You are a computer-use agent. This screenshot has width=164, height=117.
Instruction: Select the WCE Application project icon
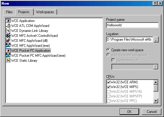point(8,21)
